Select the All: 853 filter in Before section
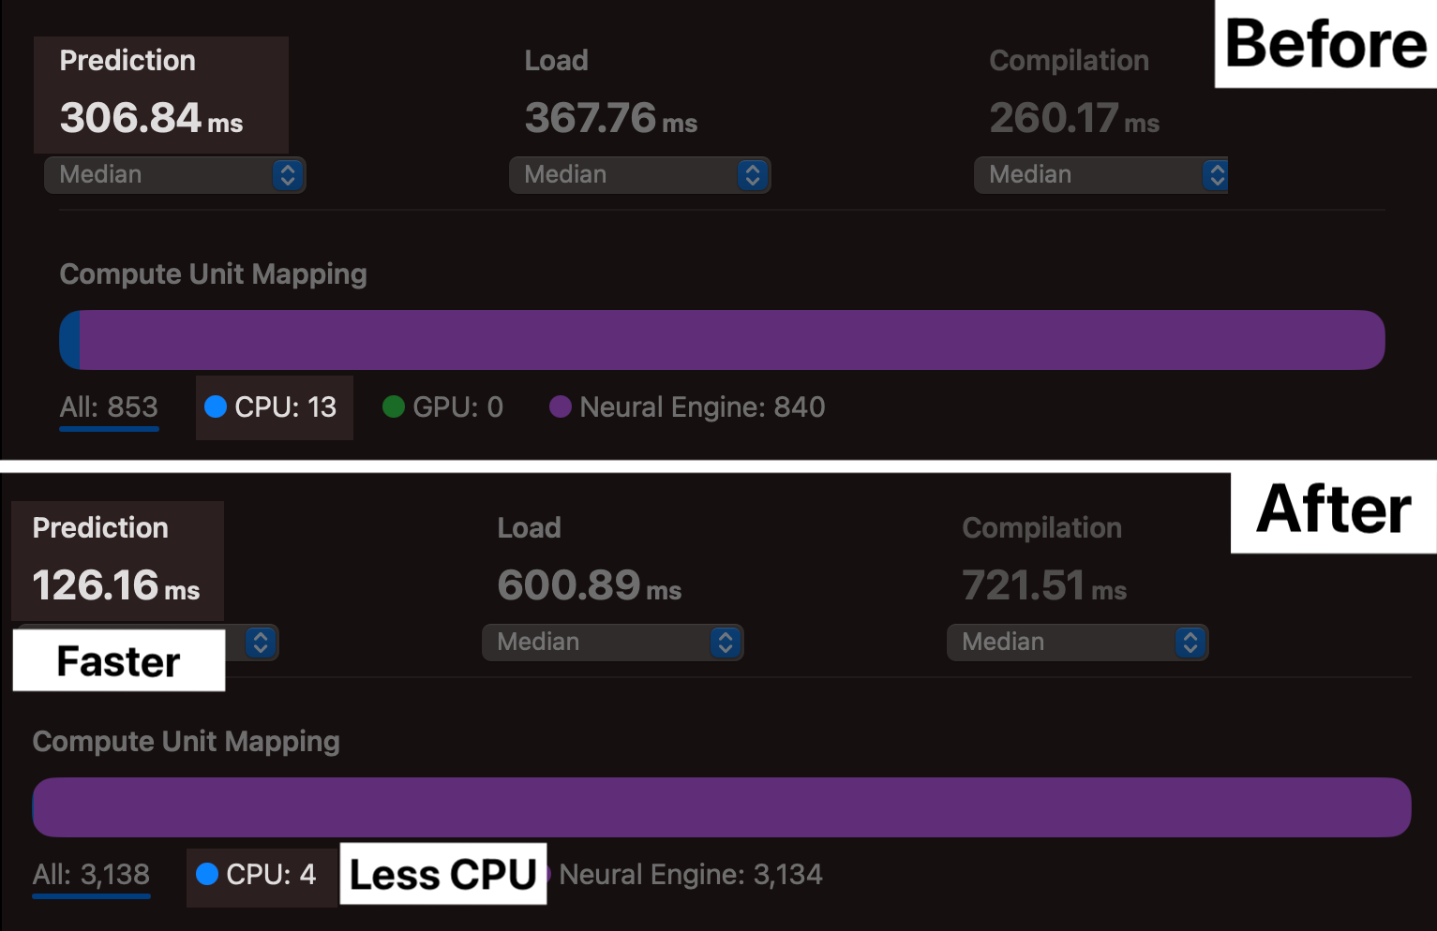1437x931 pixels. [109, 406]
